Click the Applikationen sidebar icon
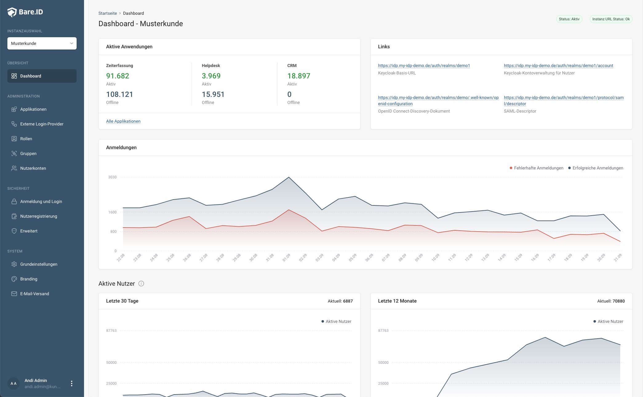The width and height of the screenshot is (643, 397). tap(14, 109)
